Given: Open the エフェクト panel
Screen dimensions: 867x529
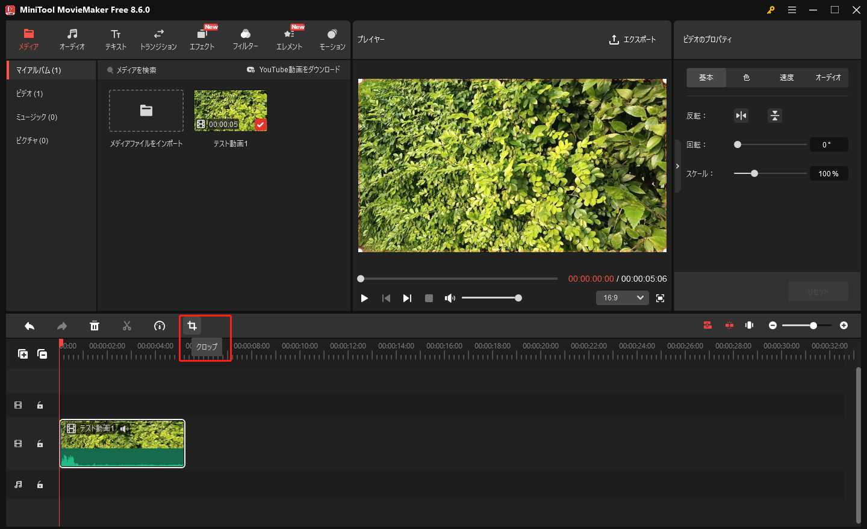Looking at the screenshot, I should point(202,39).
